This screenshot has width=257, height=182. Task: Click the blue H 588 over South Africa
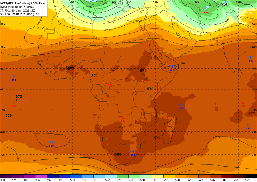(x=133, y=153)
